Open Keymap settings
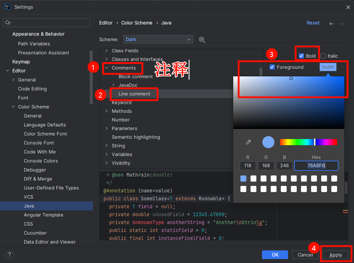354x263 pixels. [21, 62]
